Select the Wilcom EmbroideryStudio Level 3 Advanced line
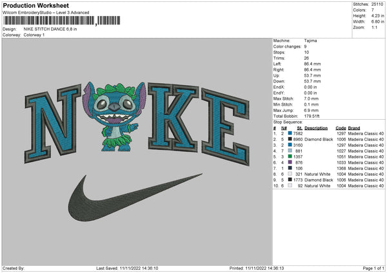 tap(46, 13)
